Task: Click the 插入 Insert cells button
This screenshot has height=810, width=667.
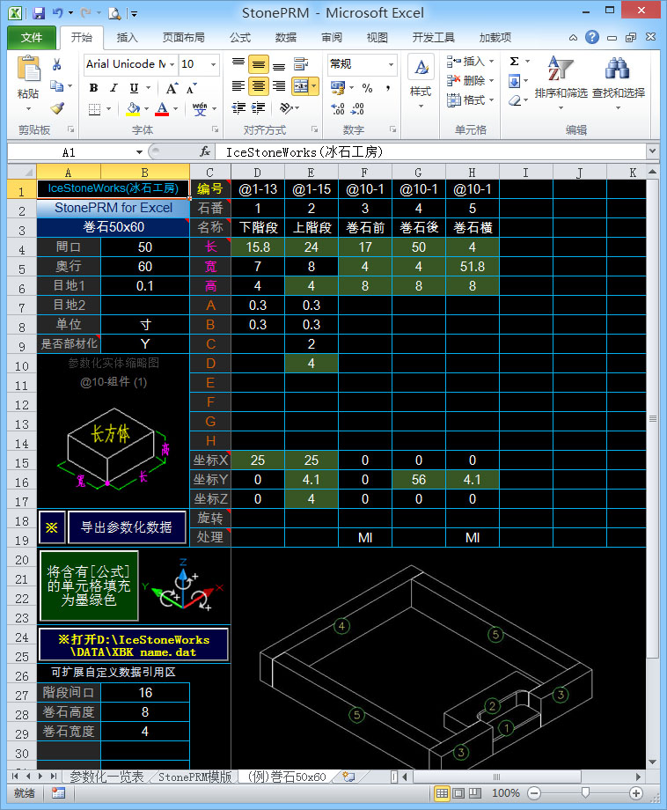Action: (466, 62)
